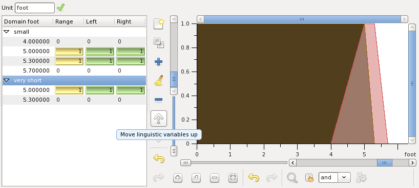This screenshot has width=419, height=188.
Task: Click the 'Right' column header
Action: pyautogui.click(x=130, y=21)
